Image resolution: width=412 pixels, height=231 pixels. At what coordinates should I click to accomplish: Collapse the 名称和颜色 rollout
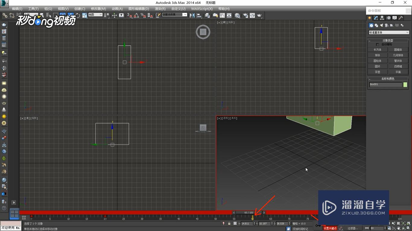click(388, 79)
